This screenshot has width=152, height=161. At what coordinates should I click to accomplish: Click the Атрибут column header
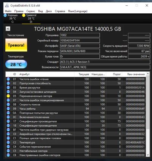pyautogui.click(x=46, y=74)
